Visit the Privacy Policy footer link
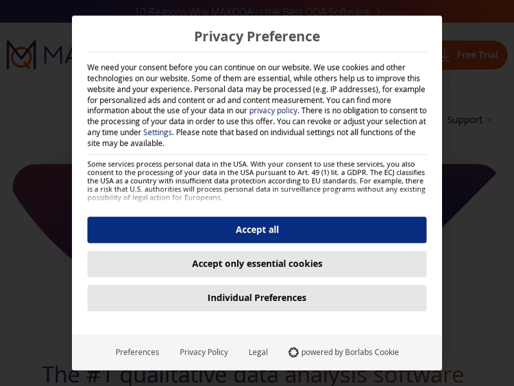 204,352
